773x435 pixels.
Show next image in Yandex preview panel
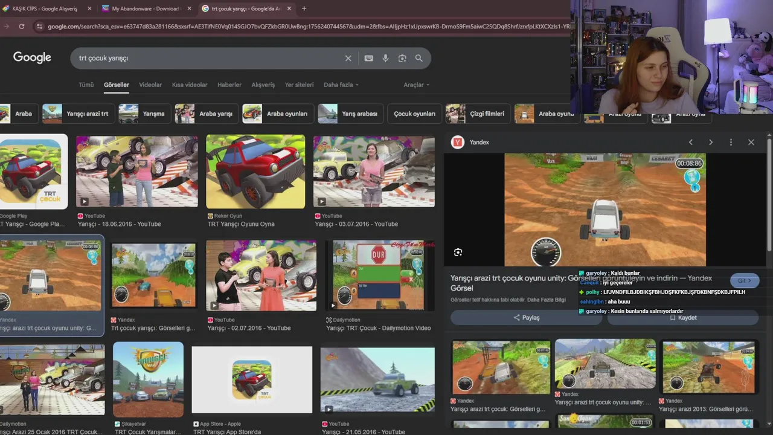click(711, 143)
